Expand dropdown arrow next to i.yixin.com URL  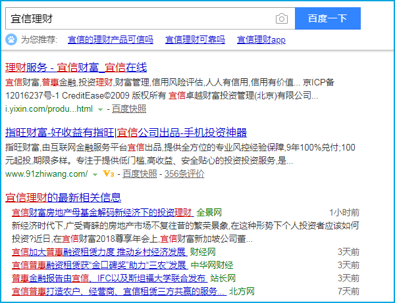tap(100, 110)
